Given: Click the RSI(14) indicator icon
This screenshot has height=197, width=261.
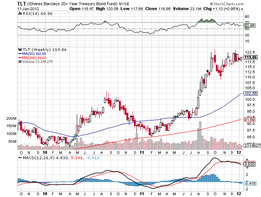Looking at the screenshot, I should [x=20, y=13].
